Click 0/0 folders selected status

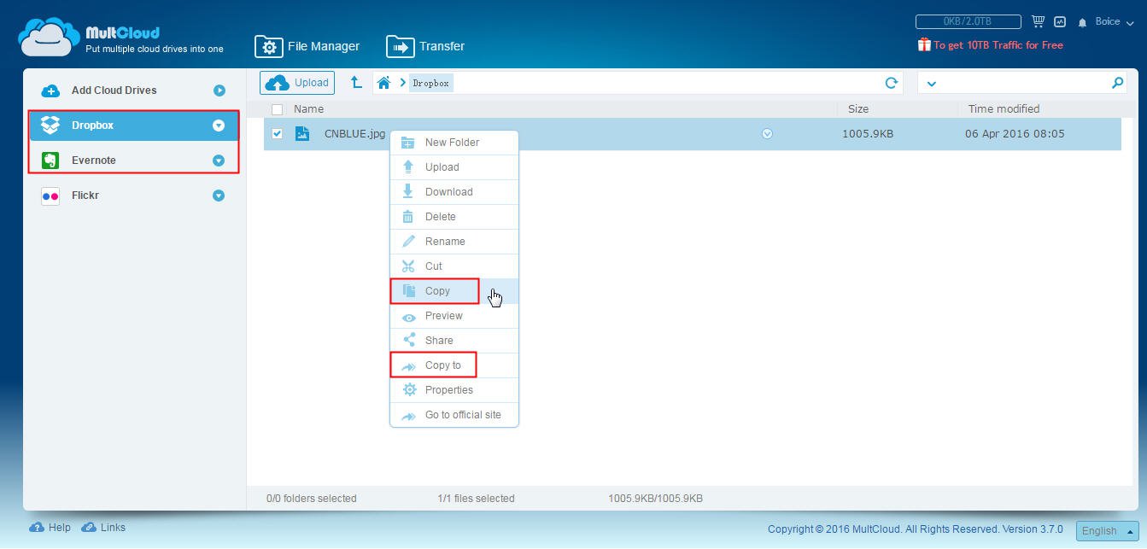312,499
